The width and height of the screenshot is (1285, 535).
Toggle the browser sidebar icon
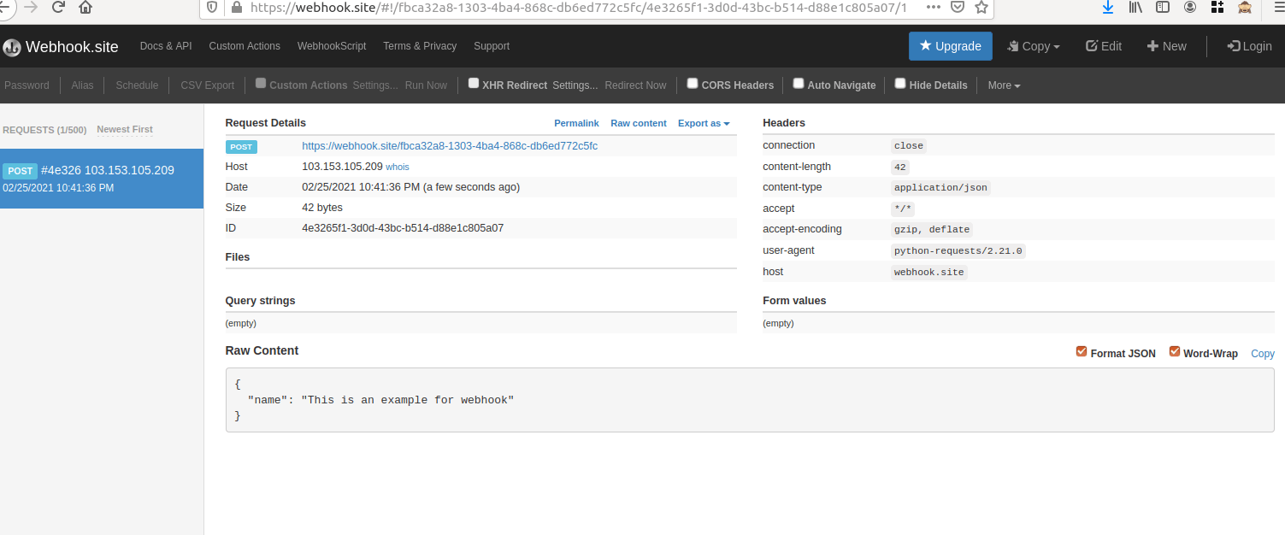pos(1163,7)
